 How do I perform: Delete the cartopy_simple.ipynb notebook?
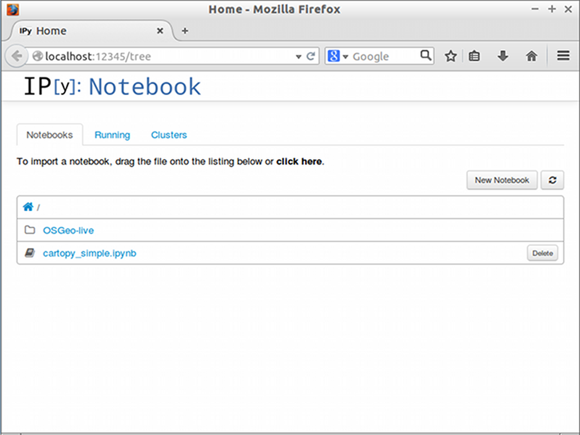542,253
